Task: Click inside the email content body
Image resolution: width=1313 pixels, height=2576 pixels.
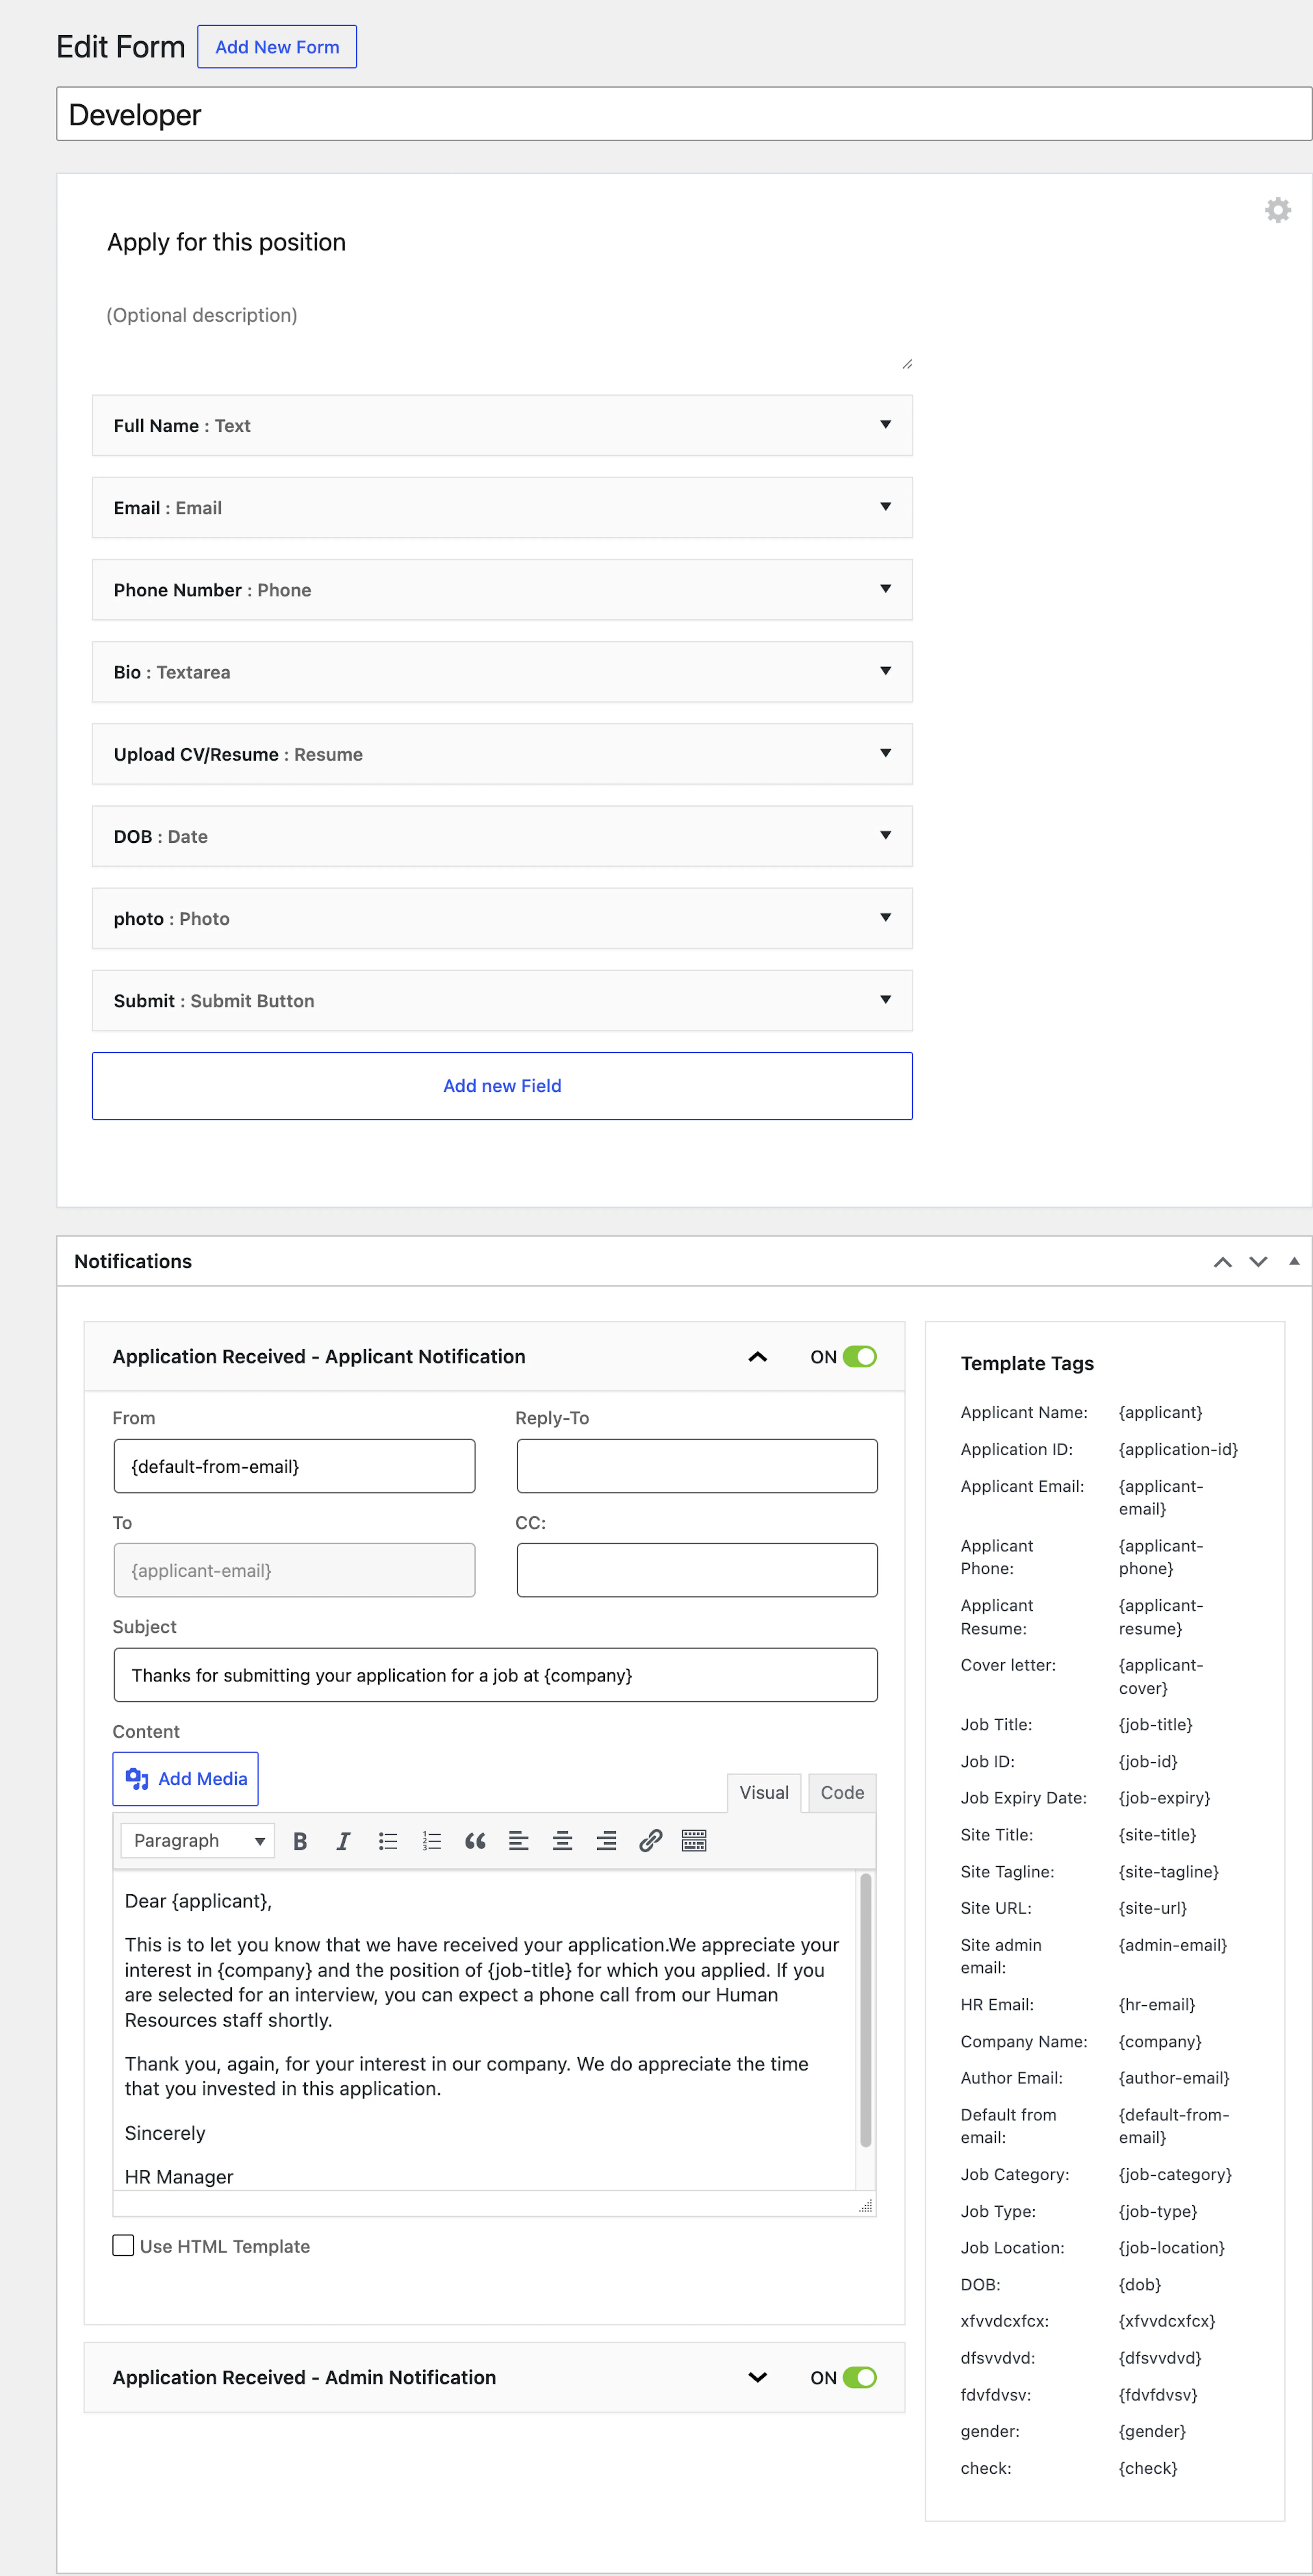Action: pos(484,2030)
